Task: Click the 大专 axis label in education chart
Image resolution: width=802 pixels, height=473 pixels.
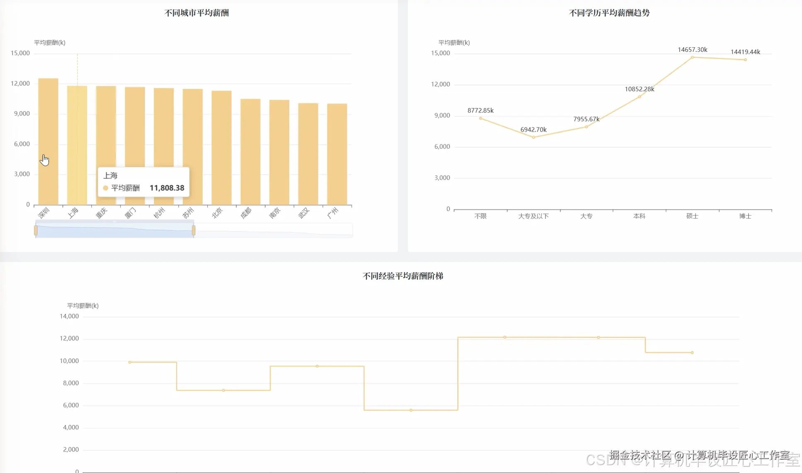Action: click(586, 216)
